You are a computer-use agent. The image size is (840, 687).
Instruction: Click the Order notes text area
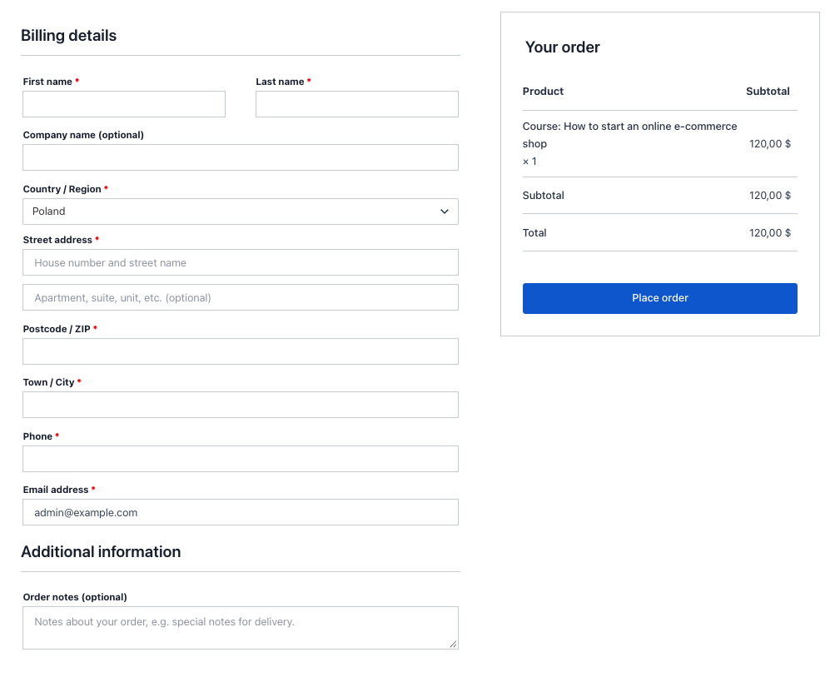[241, 628]
